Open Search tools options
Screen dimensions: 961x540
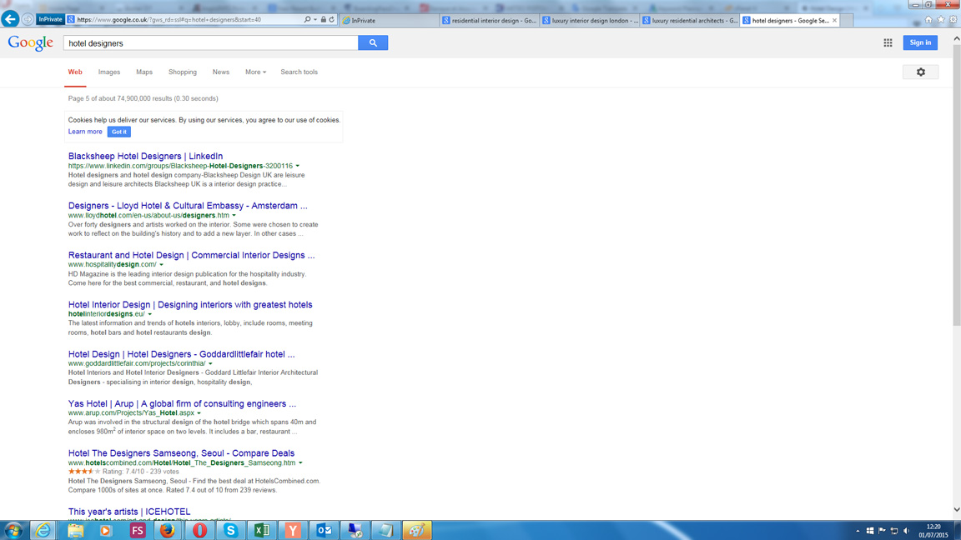pos(299,72)
